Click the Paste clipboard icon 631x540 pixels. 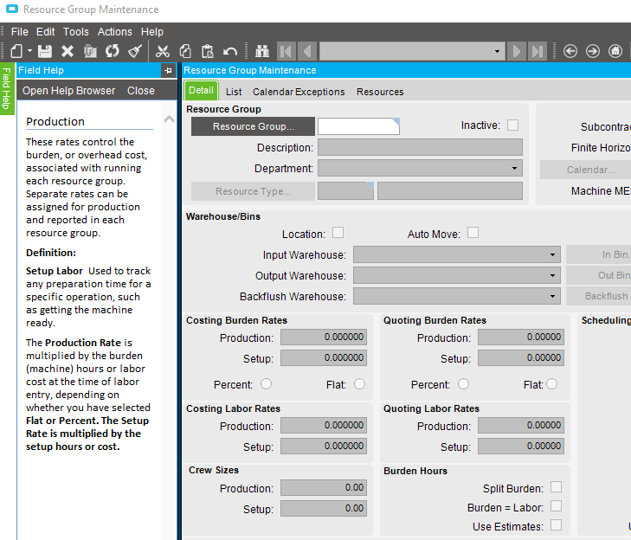point(208,51)
